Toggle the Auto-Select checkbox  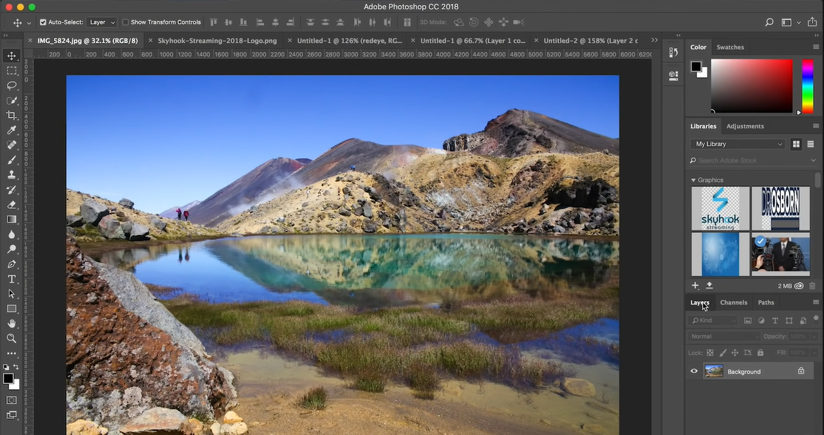pos(43,22)
